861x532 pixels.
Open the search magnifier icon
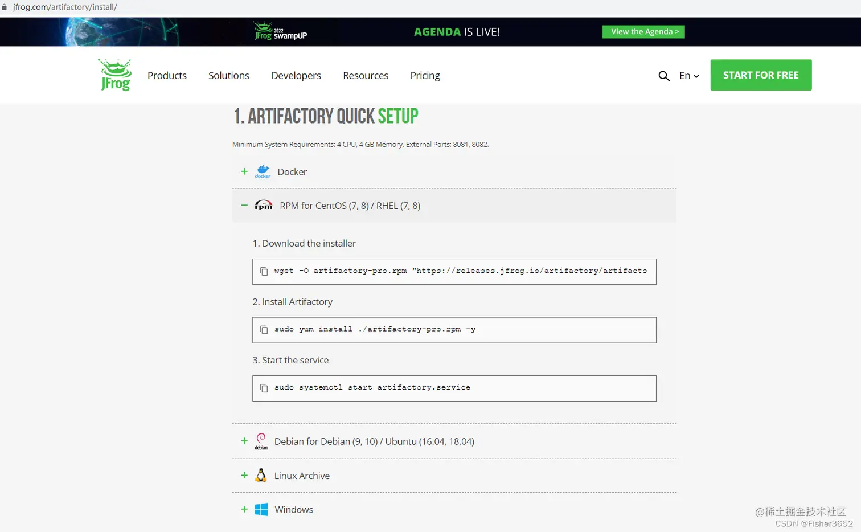[x=663, y=76]
